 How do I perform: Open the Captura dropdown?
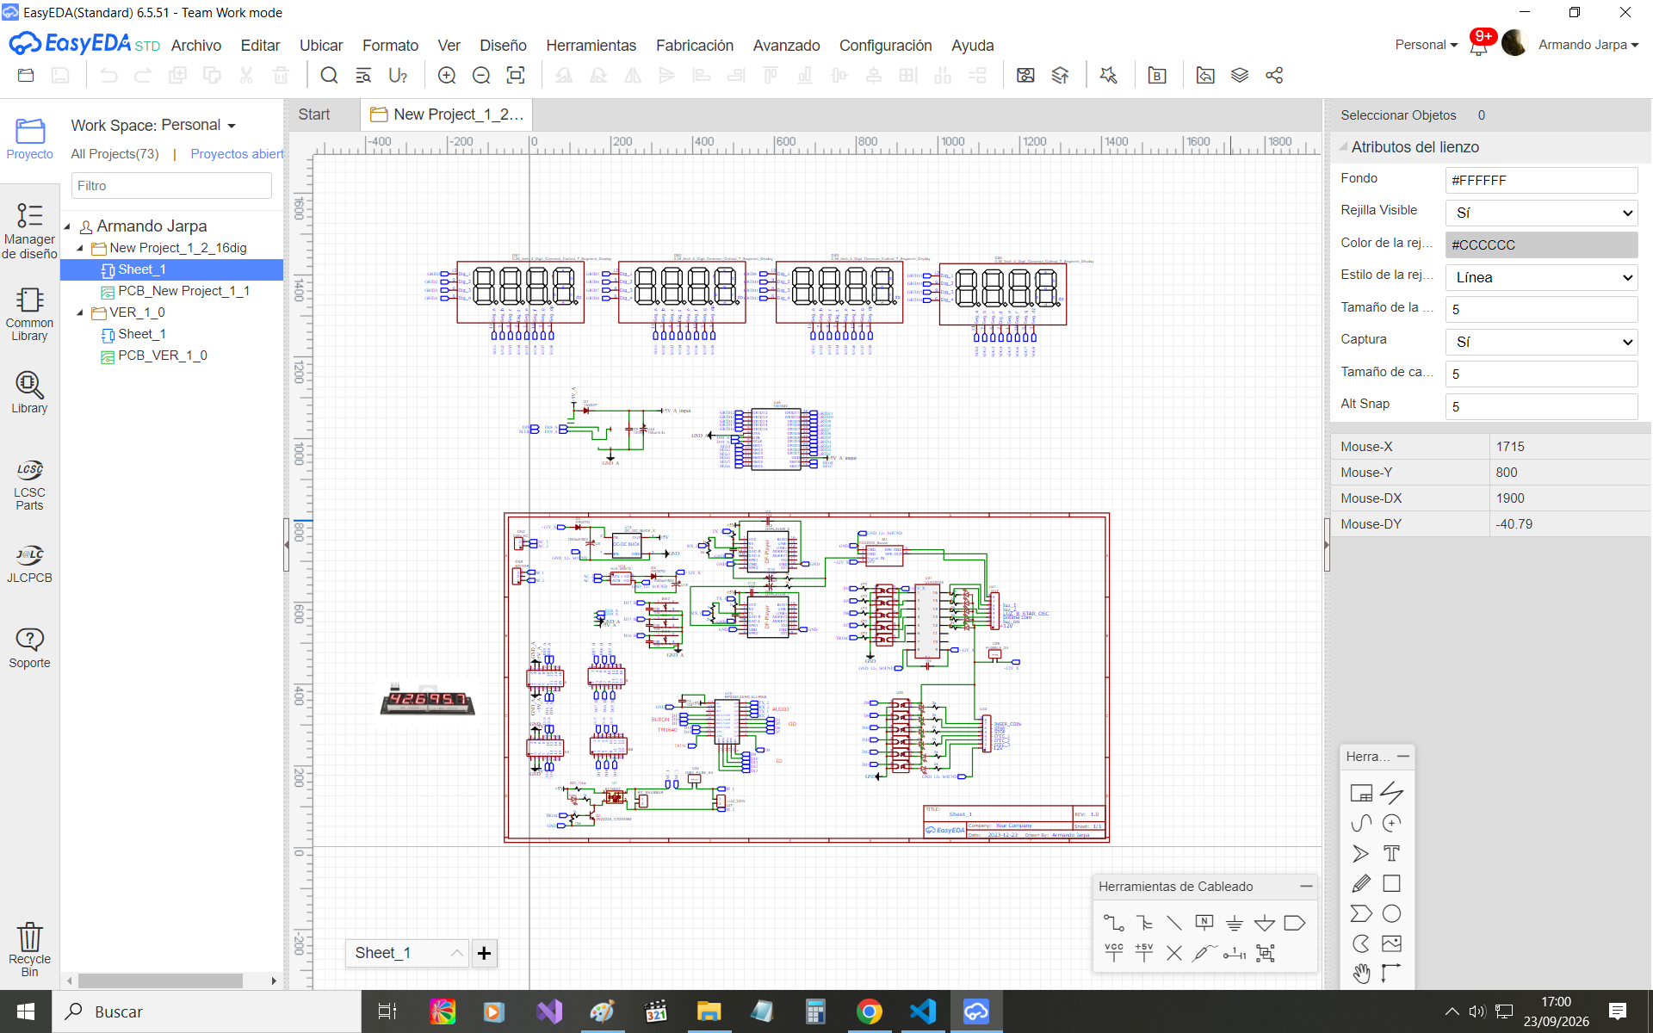pos(1541,342)
